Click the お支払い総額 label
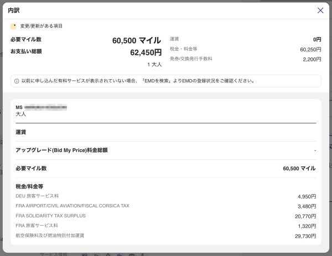The image size is (332, 256). [x=26, y=51]
